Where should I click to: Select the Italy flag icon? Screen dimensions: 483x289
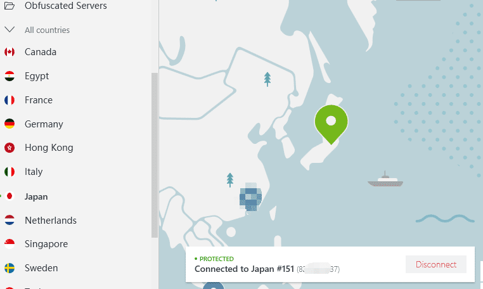pos(10,172)
